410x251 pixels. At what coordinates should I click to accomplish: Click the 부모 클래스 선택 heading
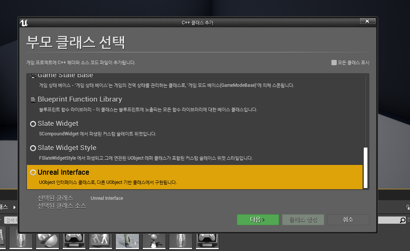click(76, 42)
